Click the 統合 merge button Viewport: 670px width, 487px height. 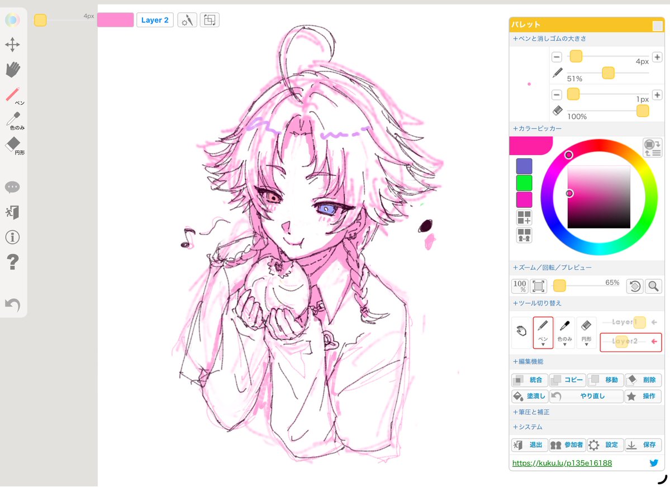point(529,380)
